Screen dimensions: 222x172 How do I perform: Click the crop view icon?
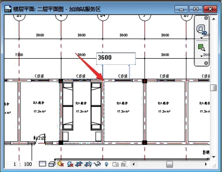[x=79, y=164]
